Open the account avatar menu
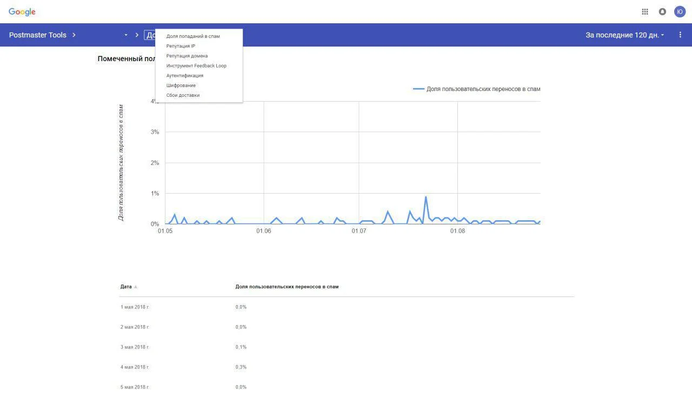692x396 pixels. pos(680,12)
